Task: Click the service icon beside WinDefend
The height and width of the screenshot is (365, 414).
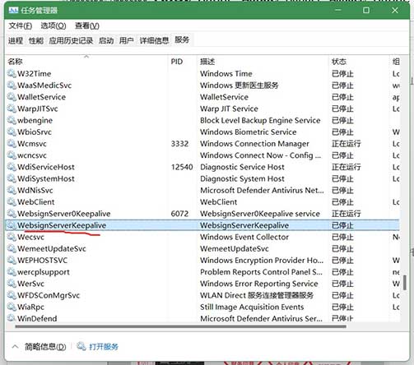Action: pyautogui.click(x=12, y=318)
